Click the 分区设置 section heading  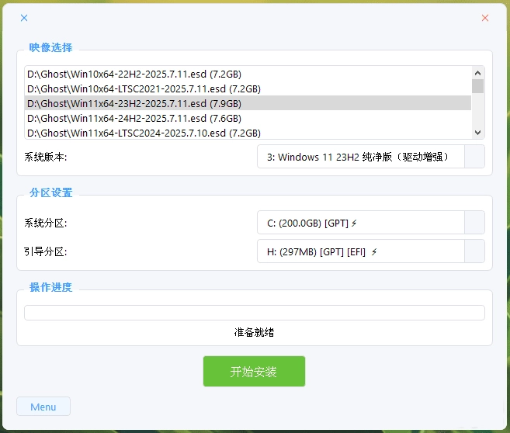(x=50, y=192)
